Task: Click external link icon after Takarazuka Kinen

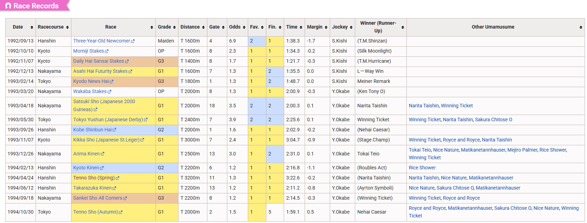Action: (x=114, y=188)
